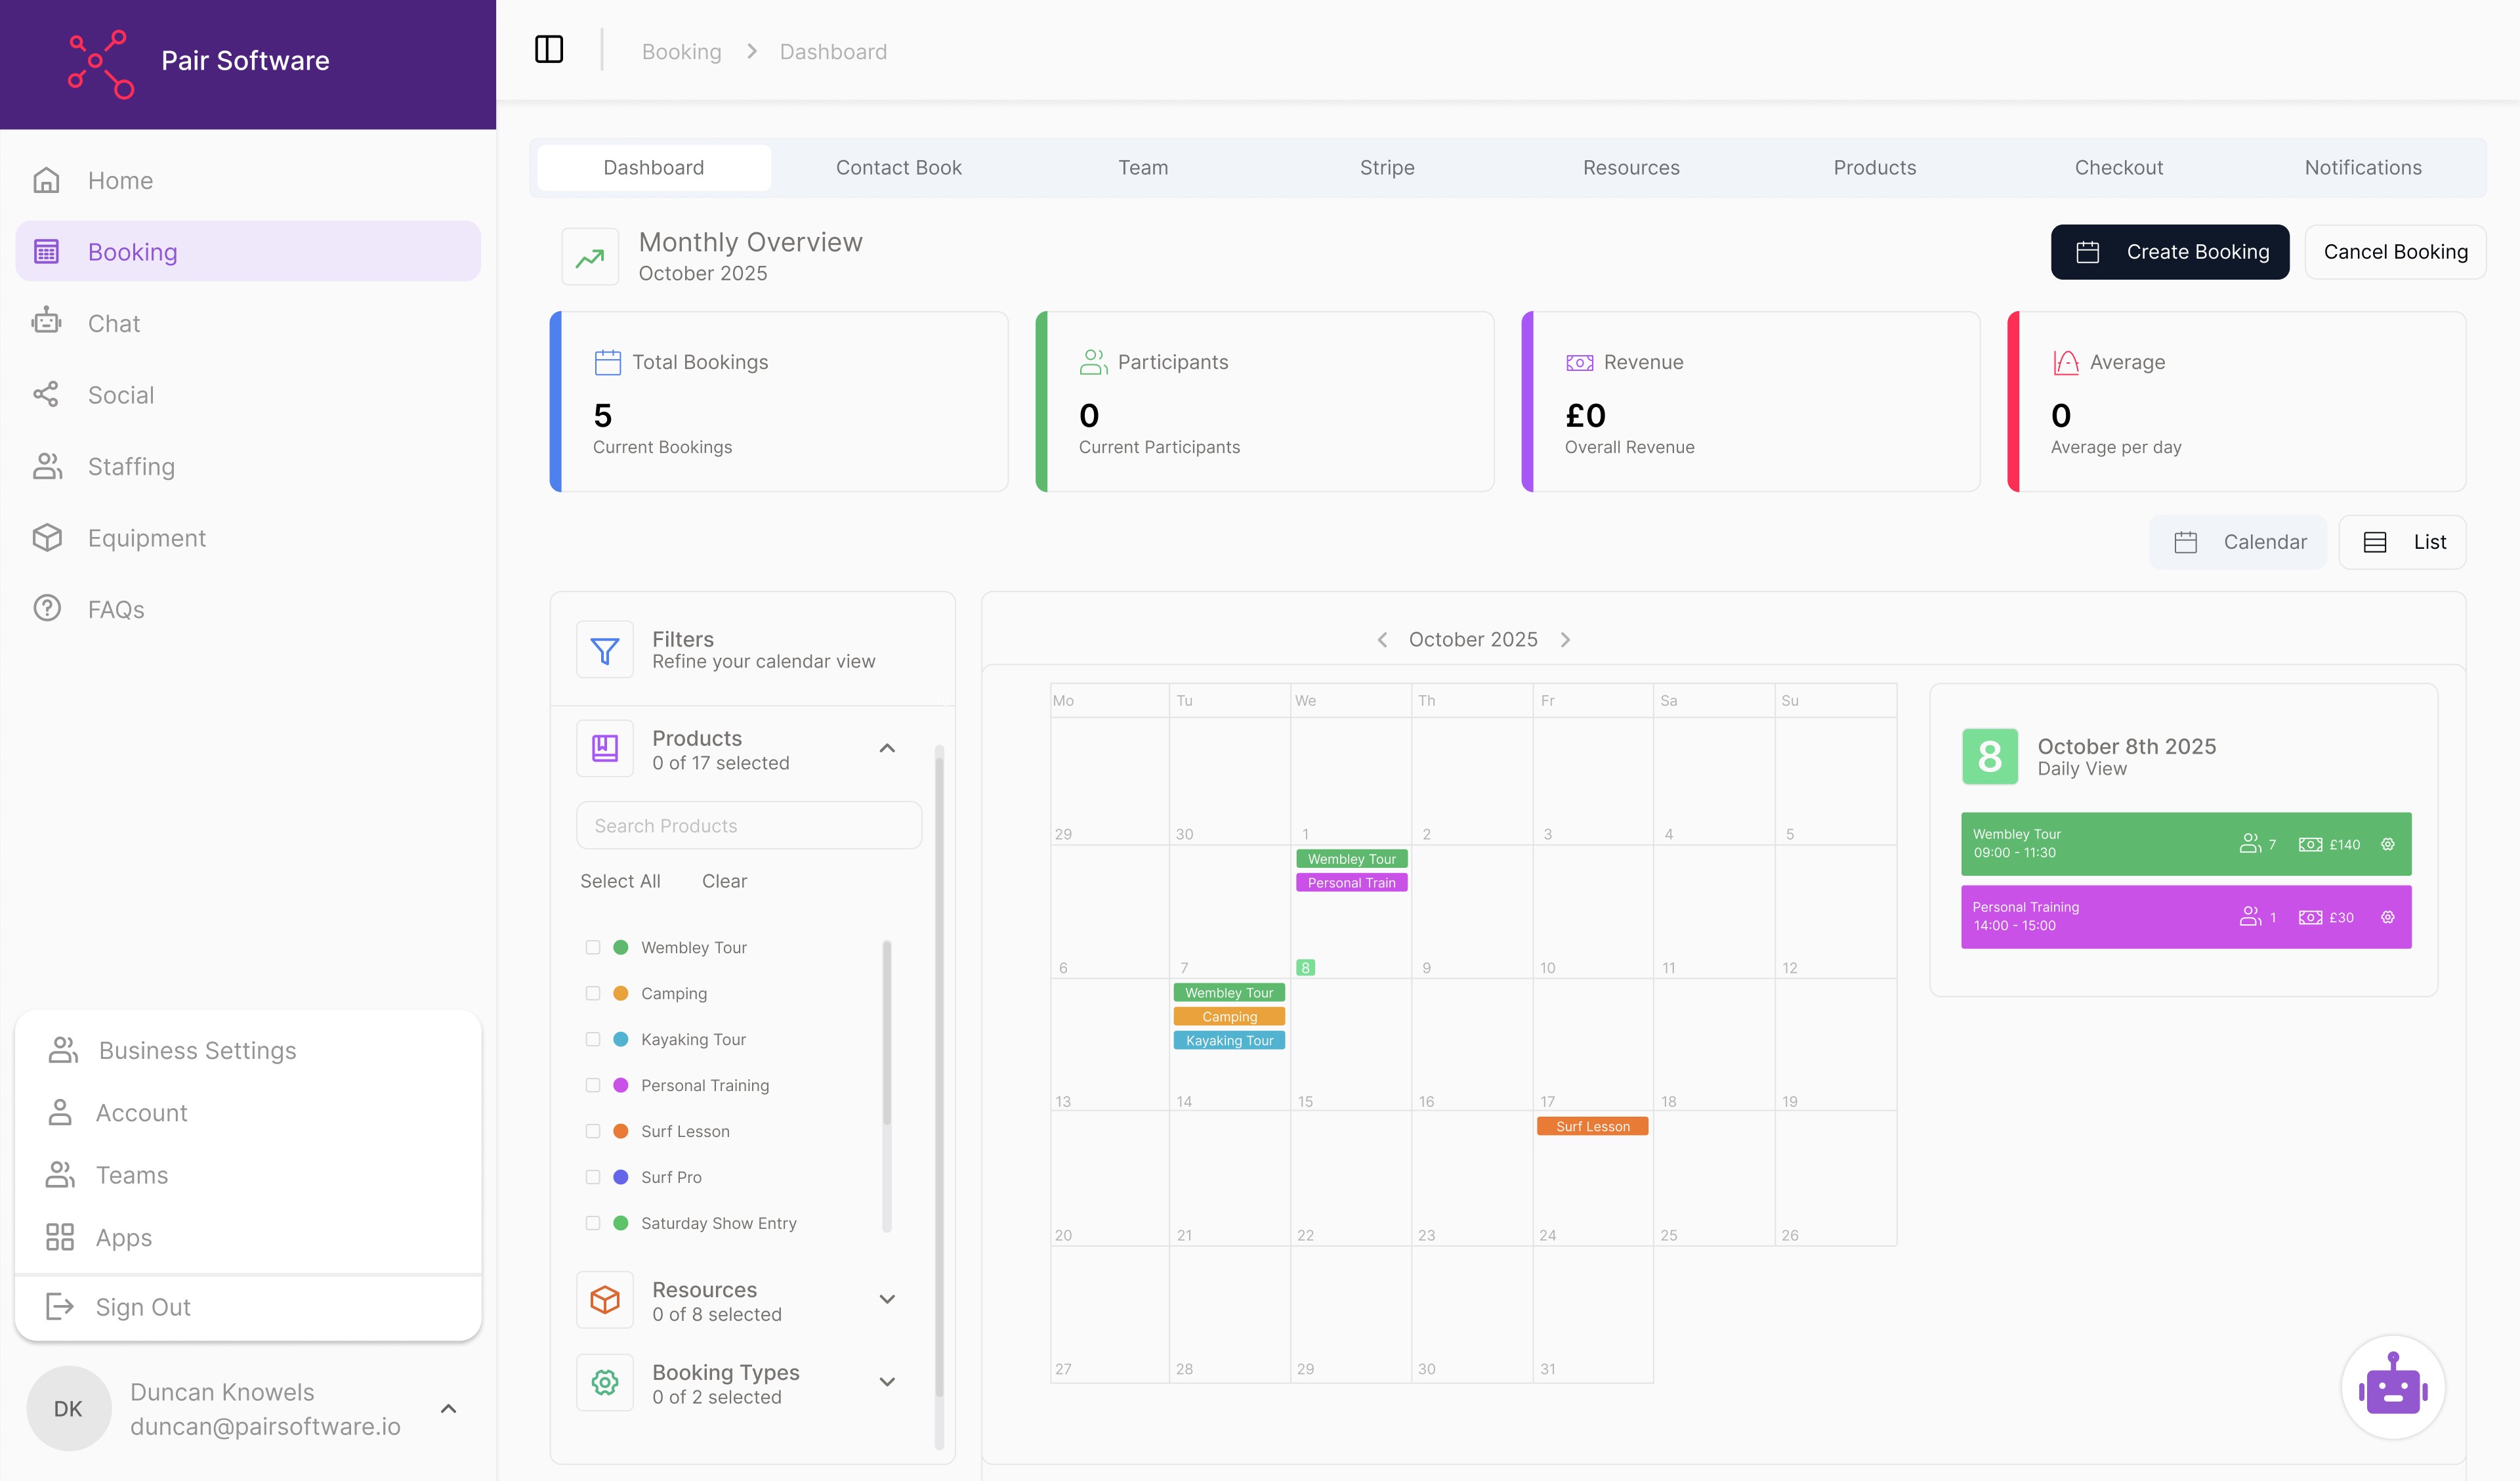This screenshot has height=1481, width=2520.
Task: Expand the Booking Types filter section
Action: pyautogui.click(x=886, y=1382)
